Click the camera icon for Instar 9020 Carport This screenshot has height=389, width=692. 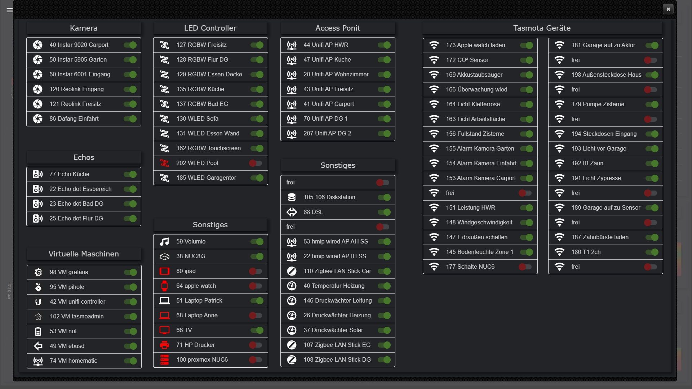coord(37,45)
